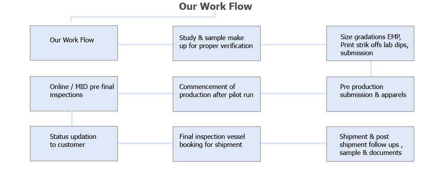Select the Commencement of production box

(x=217, y=94)
